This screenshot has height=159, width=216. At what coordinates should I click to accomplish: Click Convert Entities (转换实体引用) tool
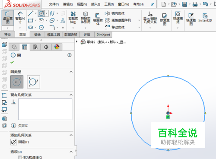86,18
